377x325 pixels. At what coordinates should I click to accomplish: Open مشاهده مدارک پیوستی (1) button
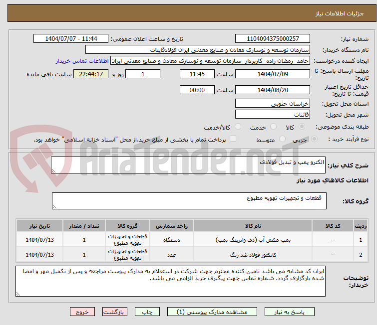pos(212,312)
